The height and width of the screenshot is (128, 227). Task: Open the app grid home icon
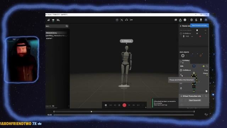click(49, 20)
